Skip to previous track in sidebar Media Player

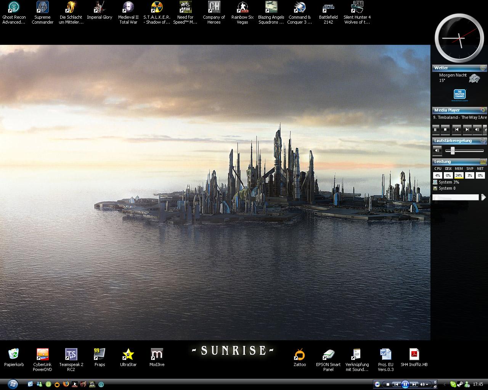coord(456,129)
